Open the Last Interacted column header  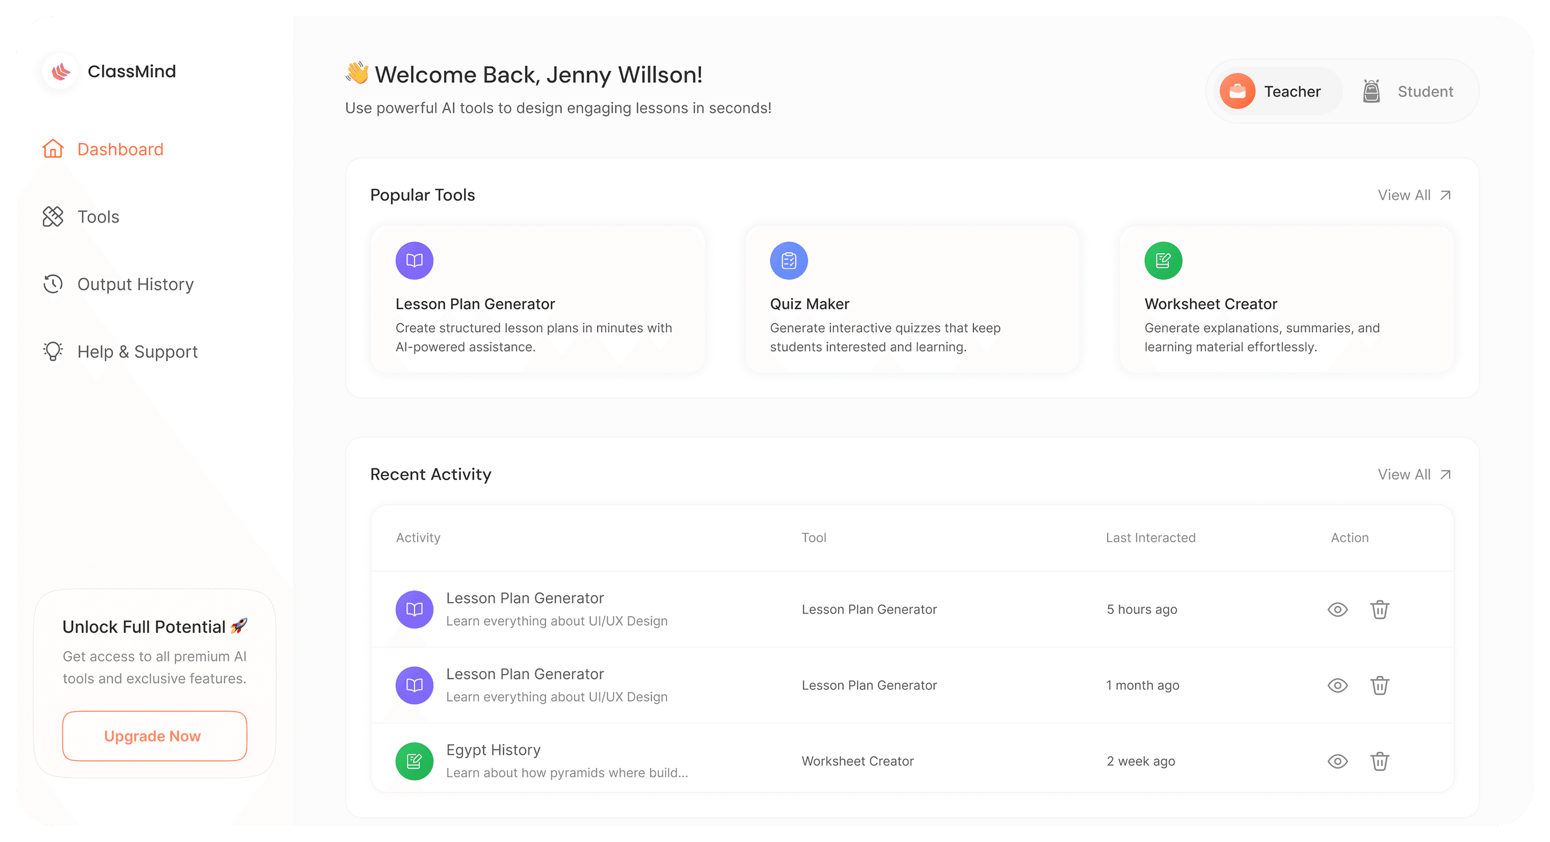(x=1150, y=538)
